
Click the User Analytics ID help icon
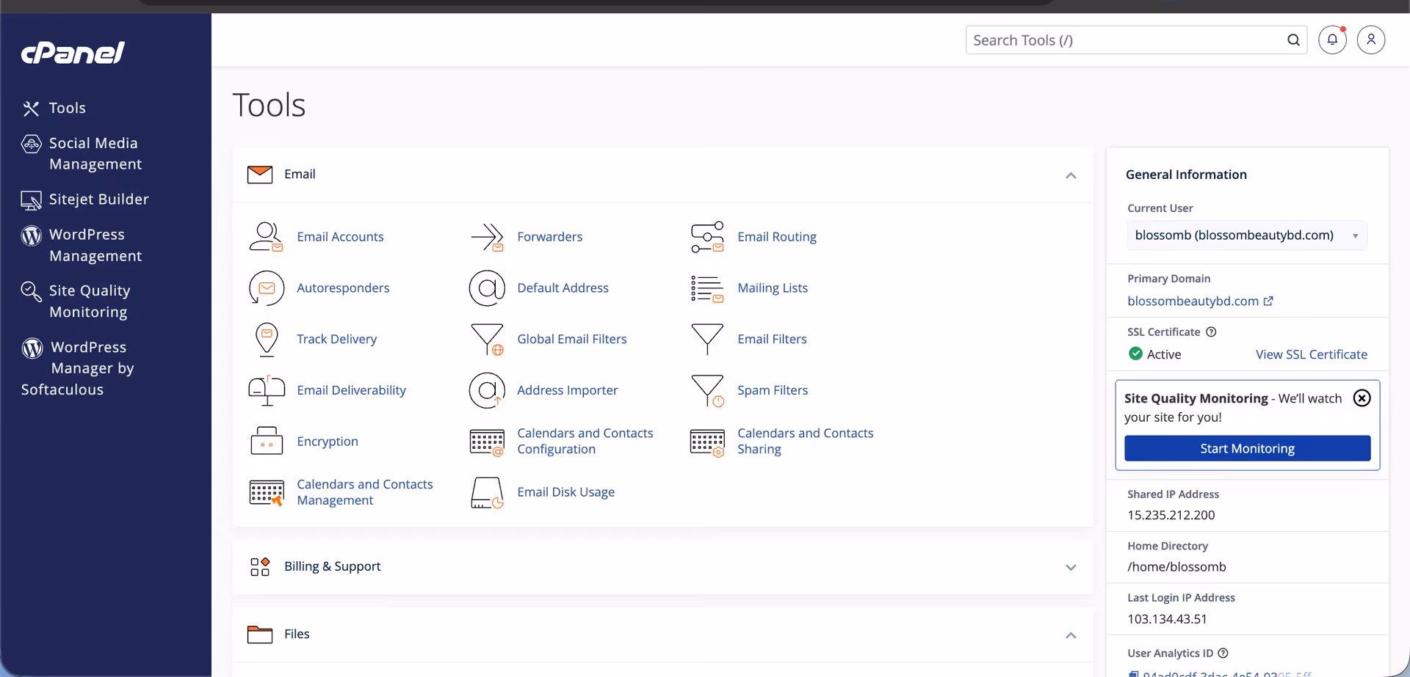click(x=1223, y=654)
